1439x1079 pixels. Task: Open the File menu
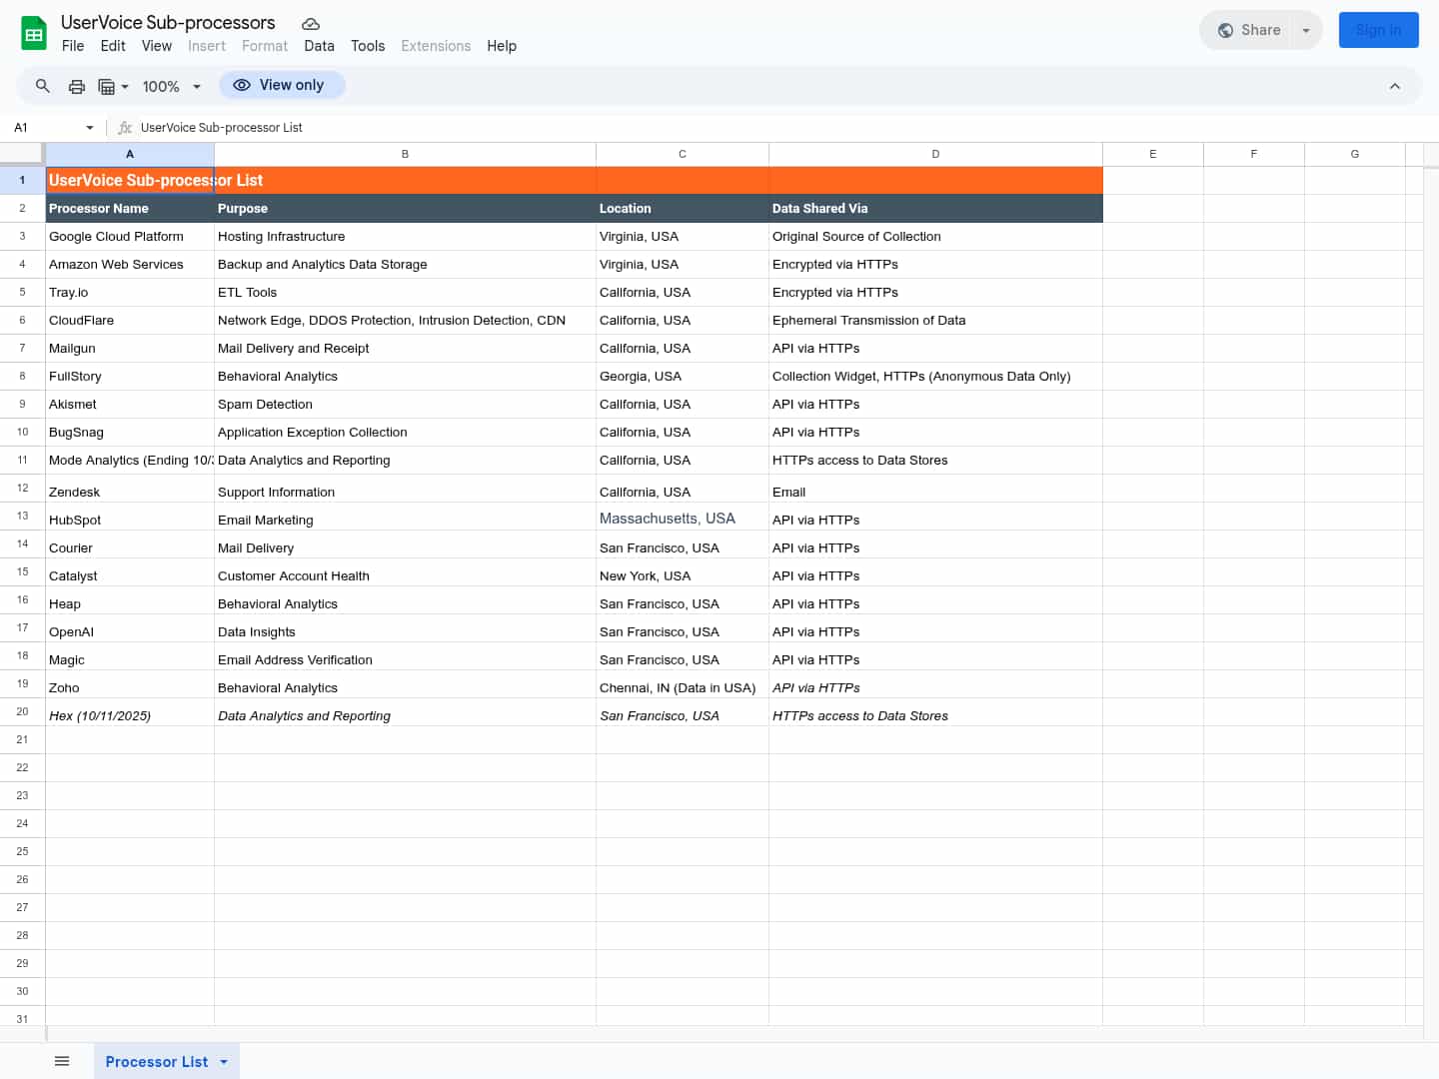point(73,46)
